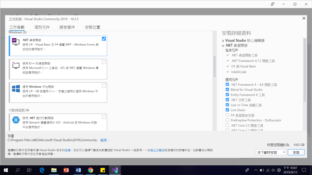Image resolution: width=312 pixels, height=175 pixels.
Task: Uncheck the Live Share component
Action: (x=227, y=110)
